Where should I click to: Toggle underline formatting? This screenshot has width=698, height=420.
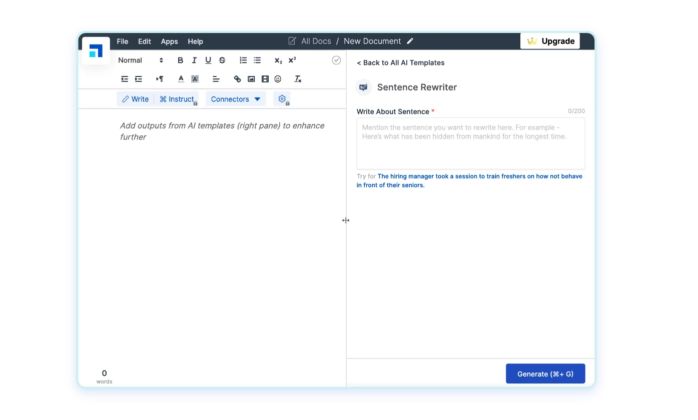tap(208, 60)
